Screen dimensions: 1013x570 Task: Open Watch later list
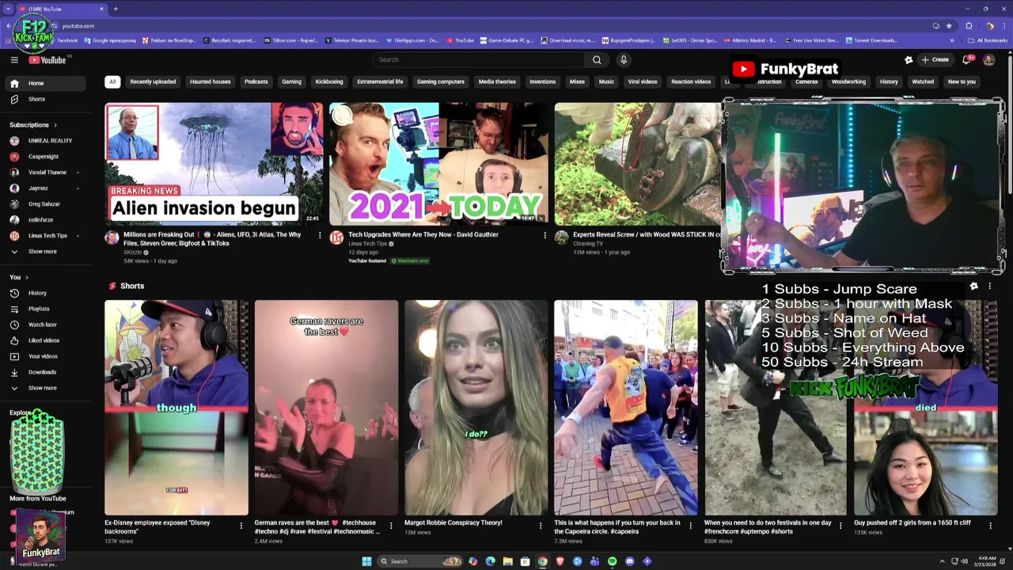pos(46,325)
